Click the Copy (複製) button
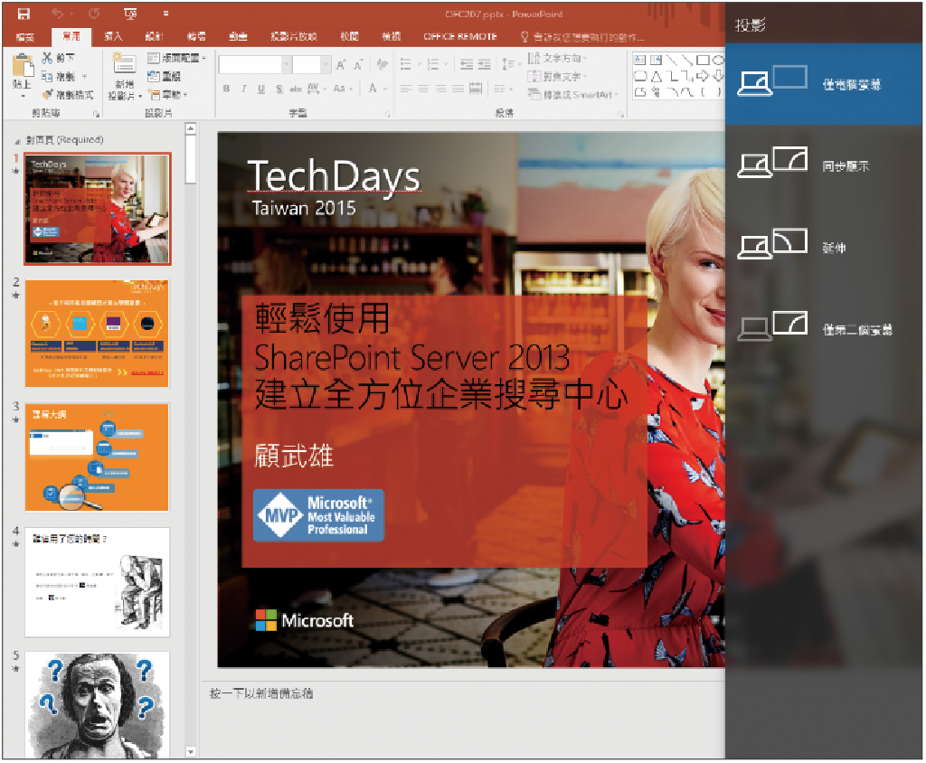 coord(59,76)
